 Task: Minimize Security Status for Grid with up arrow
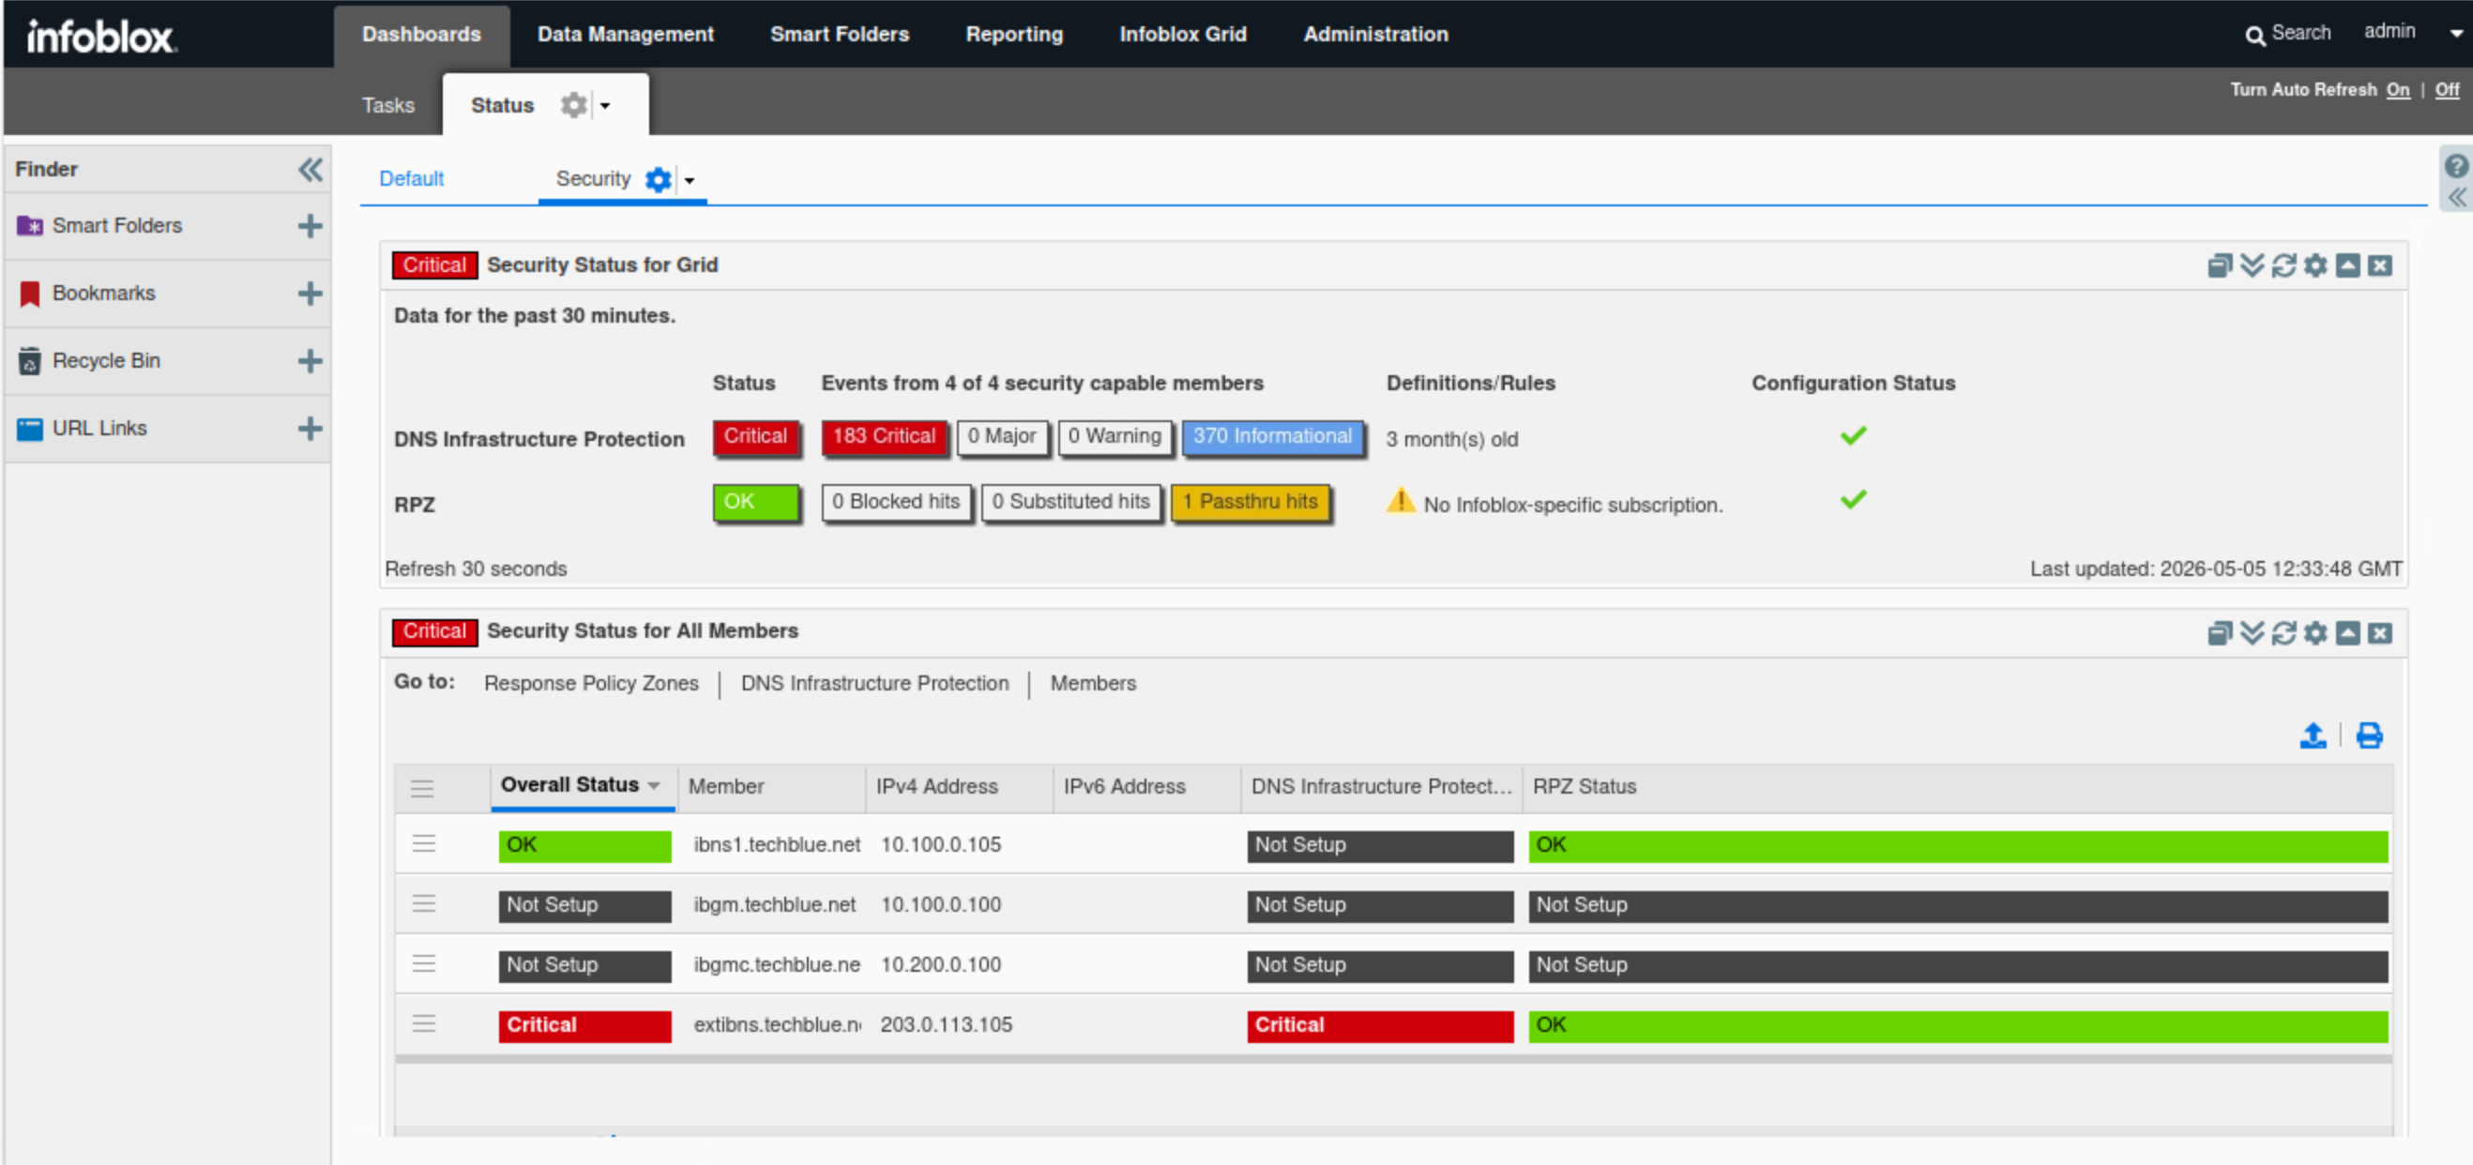[2347, 265]
